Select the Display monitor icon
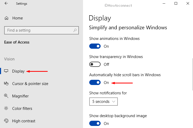 pyautogui.click(x=6, y=71)
